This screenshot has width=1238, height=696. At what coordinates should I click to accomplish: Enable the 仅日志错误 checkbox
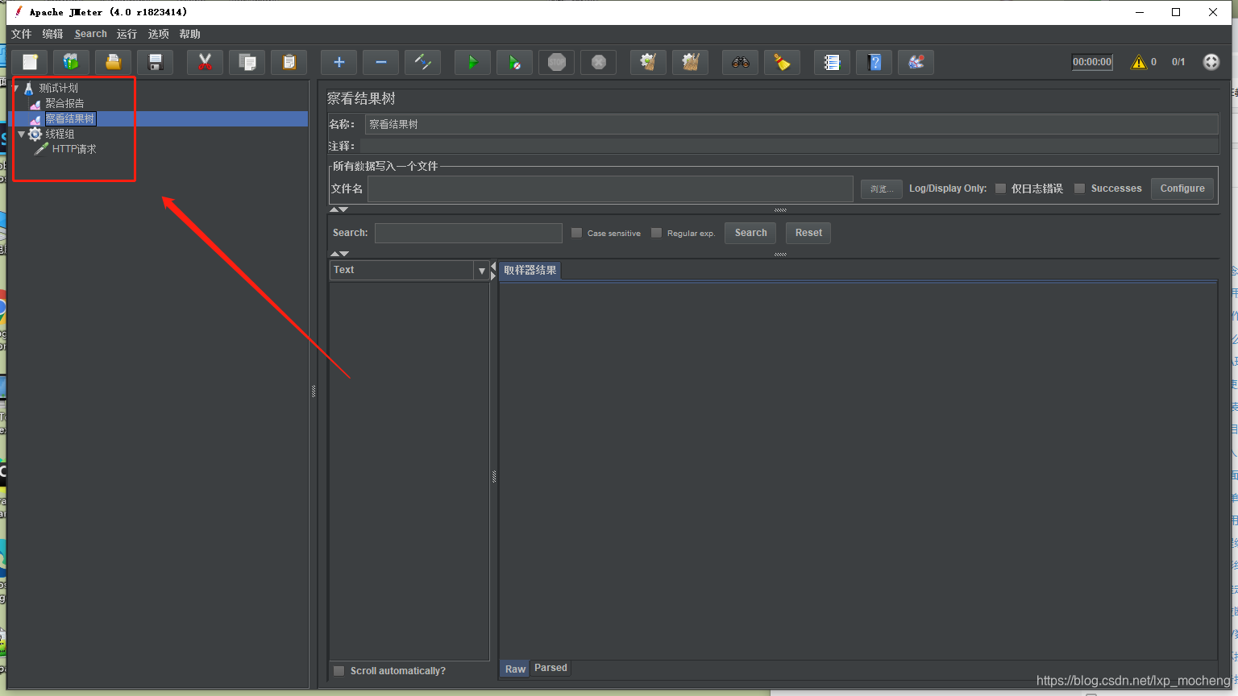tap(1000, 188)
